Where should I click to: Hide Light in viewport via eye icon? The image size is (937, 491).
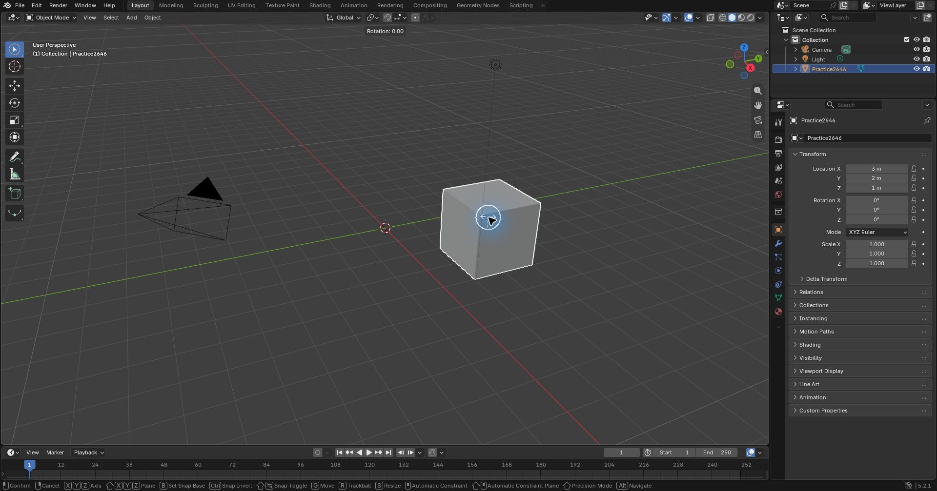tap(917, 59)
